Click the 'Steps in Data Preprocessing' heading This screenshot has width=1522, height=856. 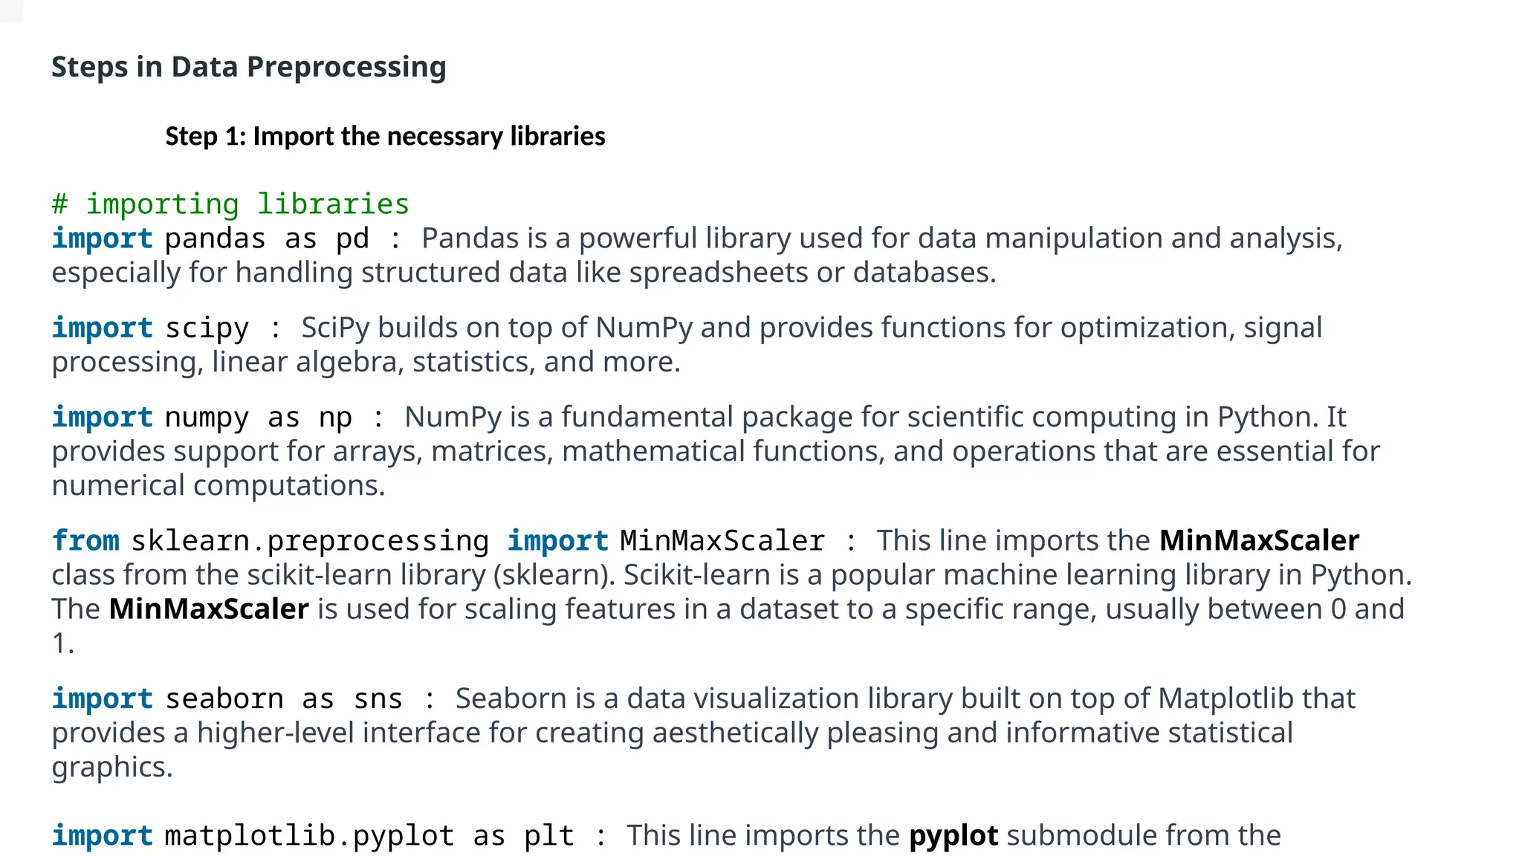pyautogui.click(x=249, y=68)
